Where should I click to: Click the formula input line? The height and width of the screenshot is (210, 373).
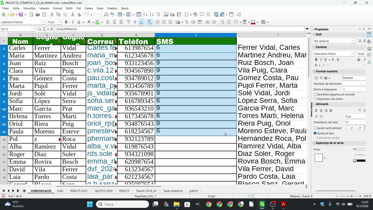pyautogui.click(x=179, y=29)
